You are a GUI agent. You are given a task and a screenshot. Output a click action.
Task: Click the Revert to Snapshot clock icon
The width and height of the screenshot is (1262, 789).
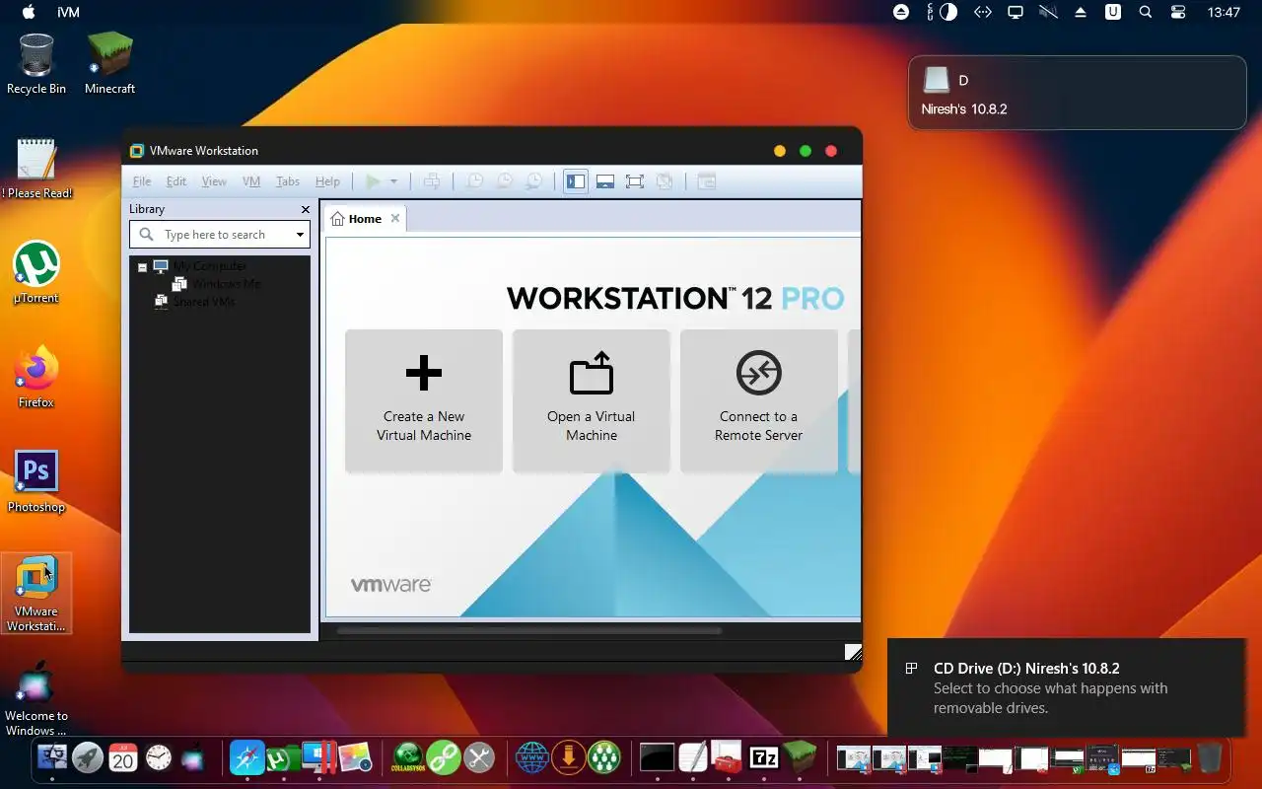click(x=504, y=181)
